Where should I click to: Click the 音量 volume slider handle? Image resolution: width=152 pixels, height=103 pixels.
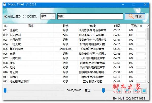pos(103,91)
